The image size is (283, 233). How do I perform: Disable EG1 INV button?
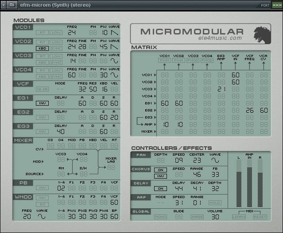(x=42, y=103)
